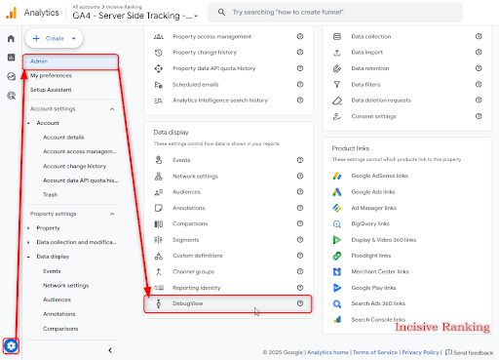Open Annotations in sidebar tree
This screenshot has width=499, height=360.
click(x=58, y=314)
